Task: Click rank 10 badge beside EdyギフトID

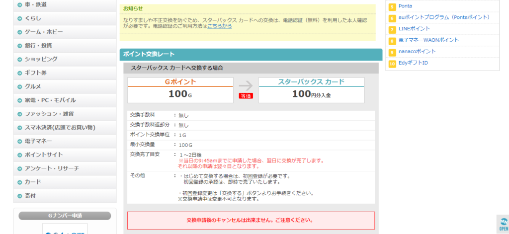Action: point(392,64)
